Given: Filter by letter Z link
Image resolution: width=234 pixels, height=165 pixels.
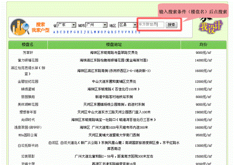Looking at the screenshot, I should (139, 32).
